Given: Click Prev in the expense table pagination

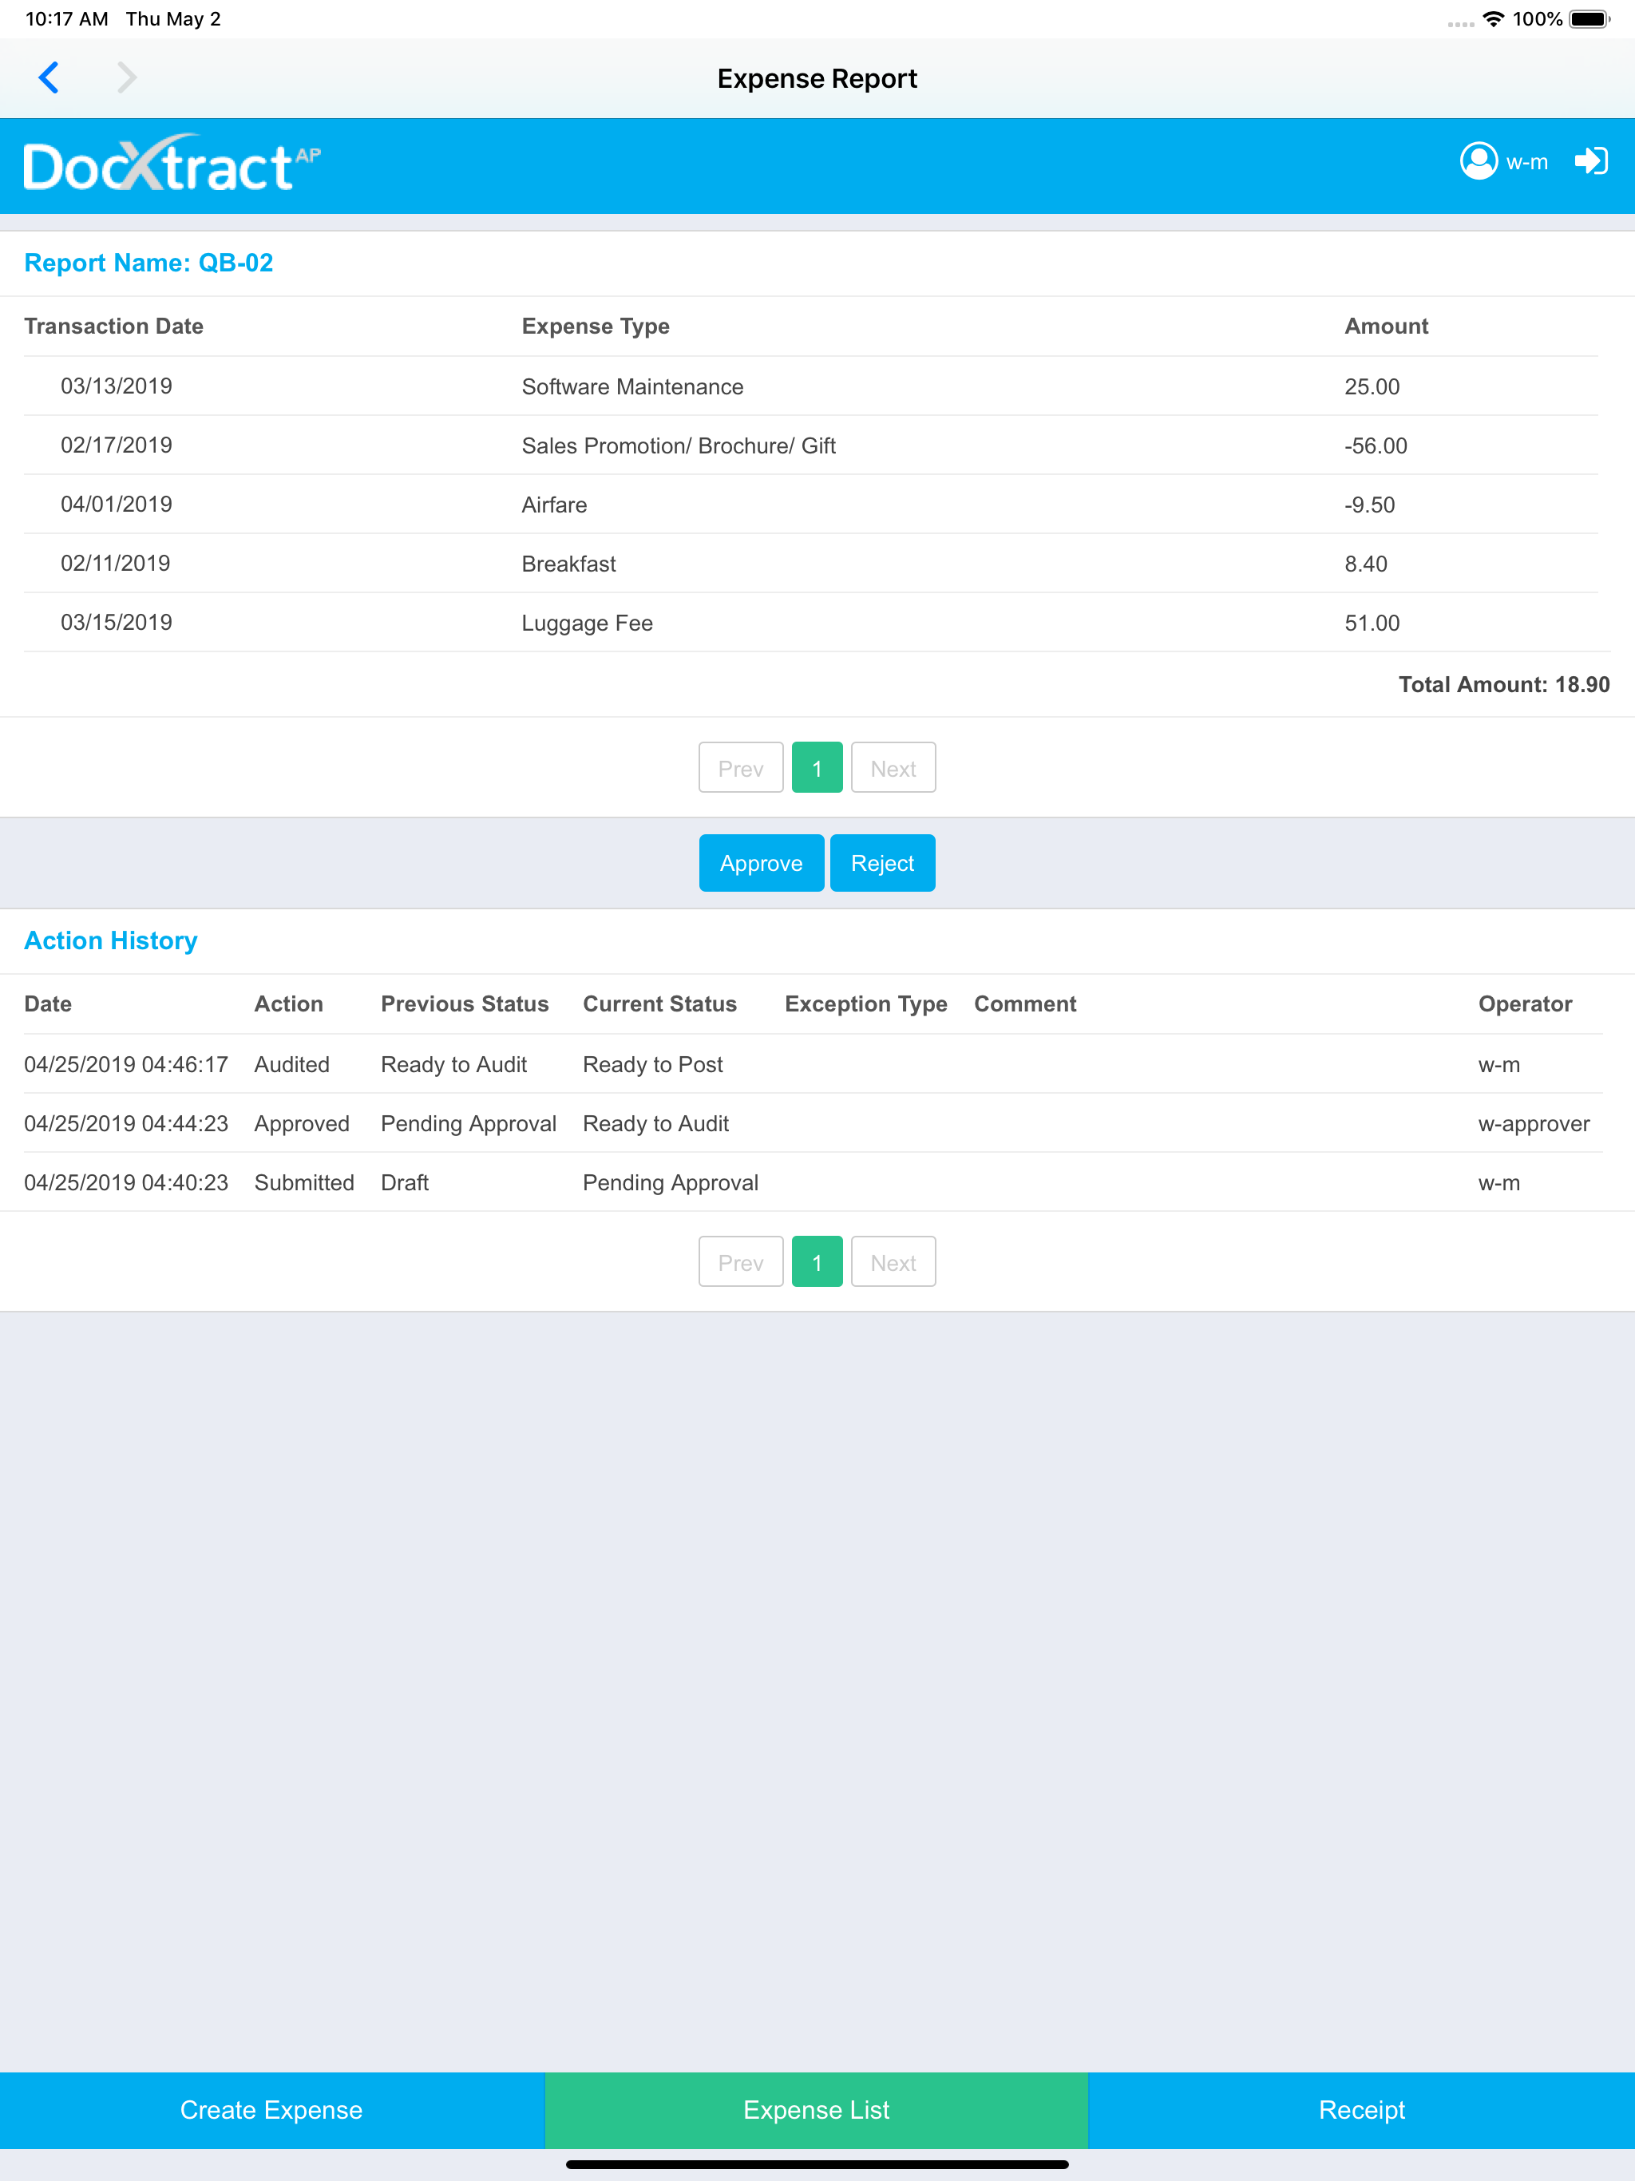Looking at the screenshot, I should point(741,768).
